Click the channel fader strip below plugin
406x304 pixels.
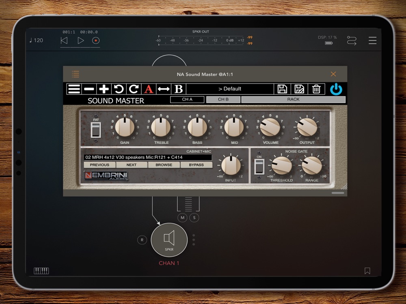(x=188, y=204)
